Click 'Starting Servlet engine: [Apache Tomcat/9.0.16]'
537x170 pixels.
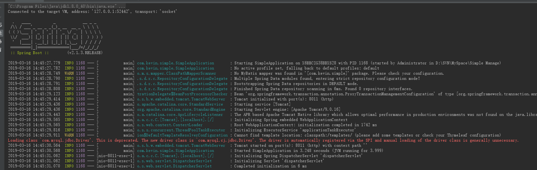point(287,109)
